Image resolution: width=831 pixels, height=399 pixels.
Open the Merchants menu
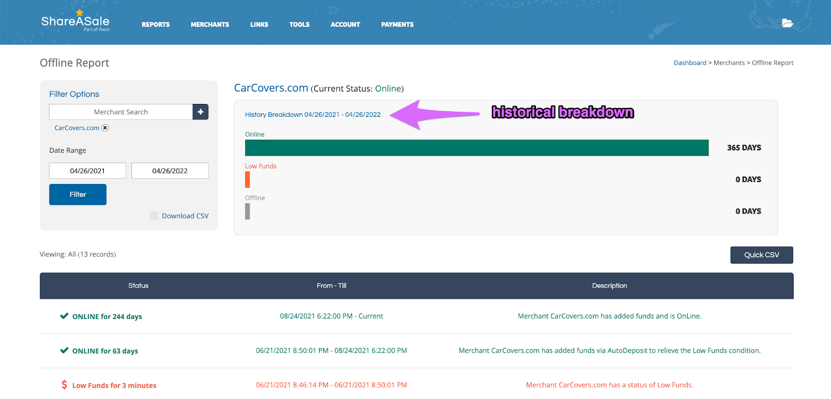[x=210, y=24]
